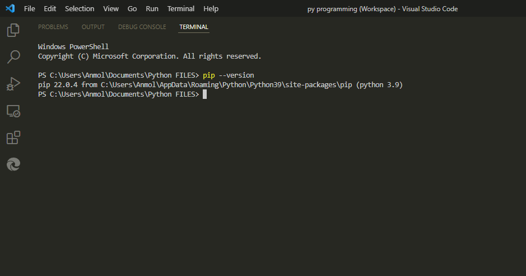This screenshot has height=276, width=526.
Task: Focus the PowerShell terminal prompt cursor
Action: click(205, 94)
